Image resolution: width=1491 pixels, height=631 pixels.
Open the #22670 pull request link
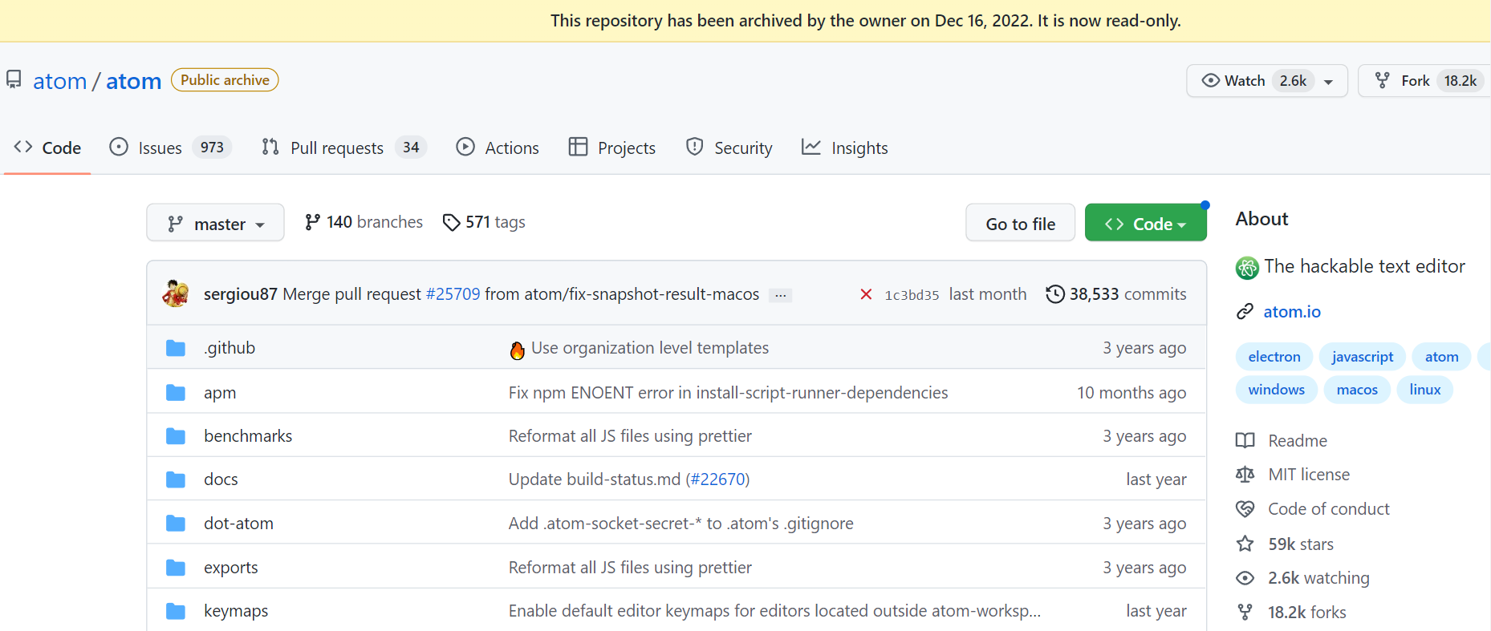(717, 479)
